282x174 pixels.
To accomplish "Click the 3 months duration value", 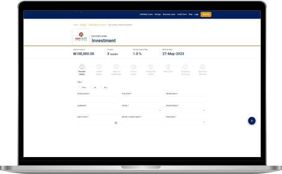I will tap(113, 54).
